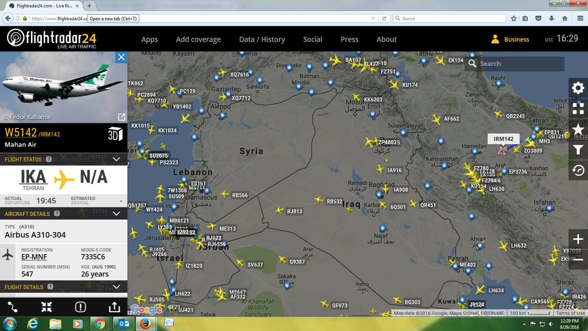This screenshot has height=331, width=588.
Task: Click Aircraft Details help question mark
Action: [57, 214]
